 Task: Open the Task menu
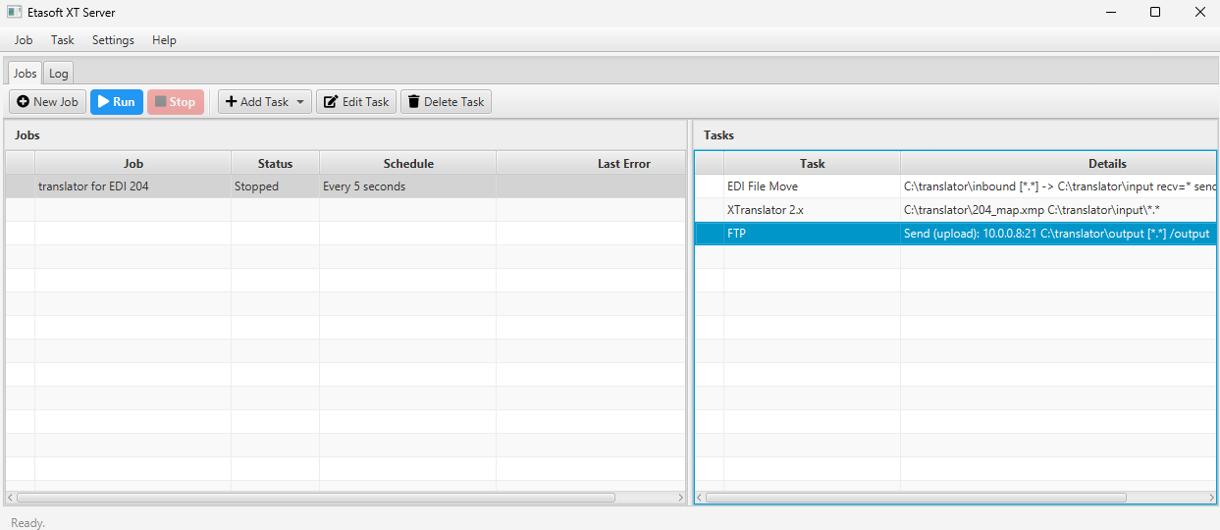63,40
